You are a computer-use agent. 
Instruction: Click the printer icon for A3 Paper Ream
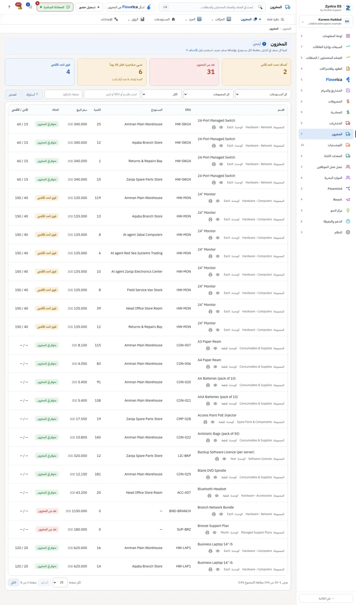[208, 349]
